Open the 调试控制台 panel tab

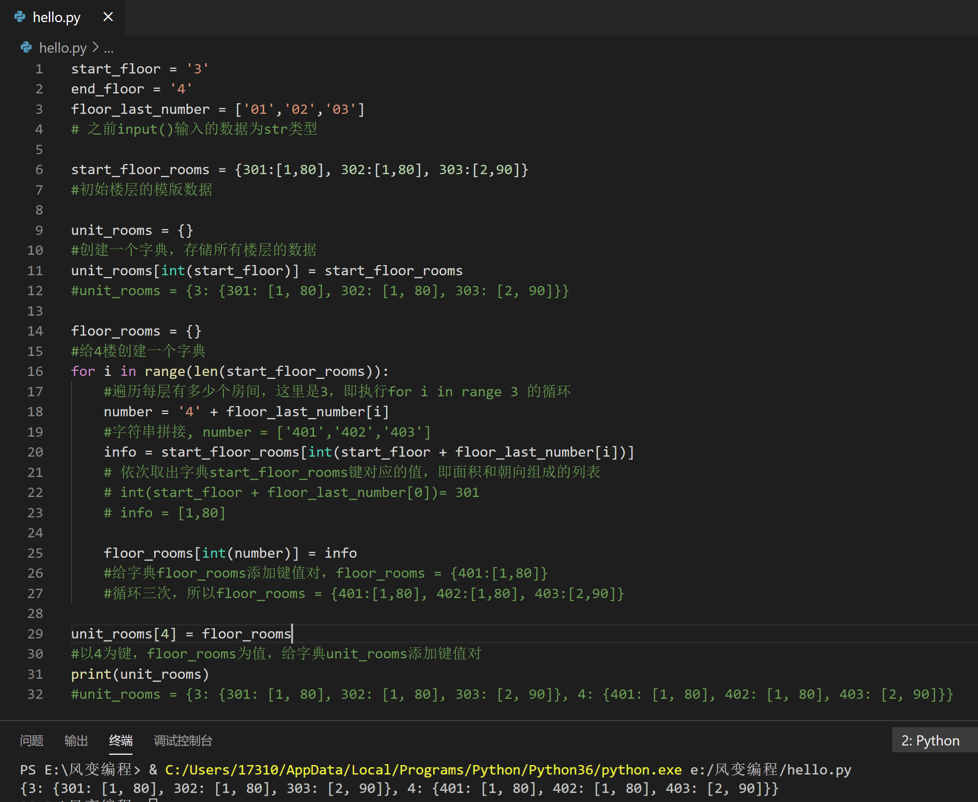point(183,740)
